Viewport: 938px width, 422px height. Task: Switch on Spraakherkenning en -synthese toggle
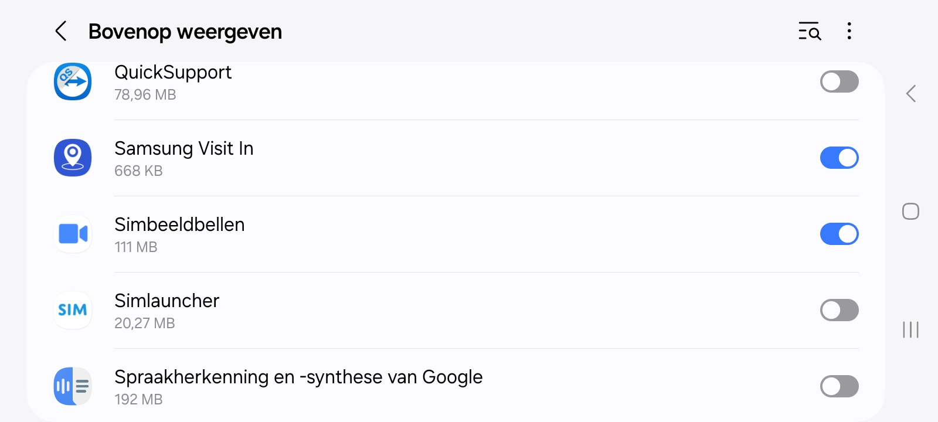(839, 386)
